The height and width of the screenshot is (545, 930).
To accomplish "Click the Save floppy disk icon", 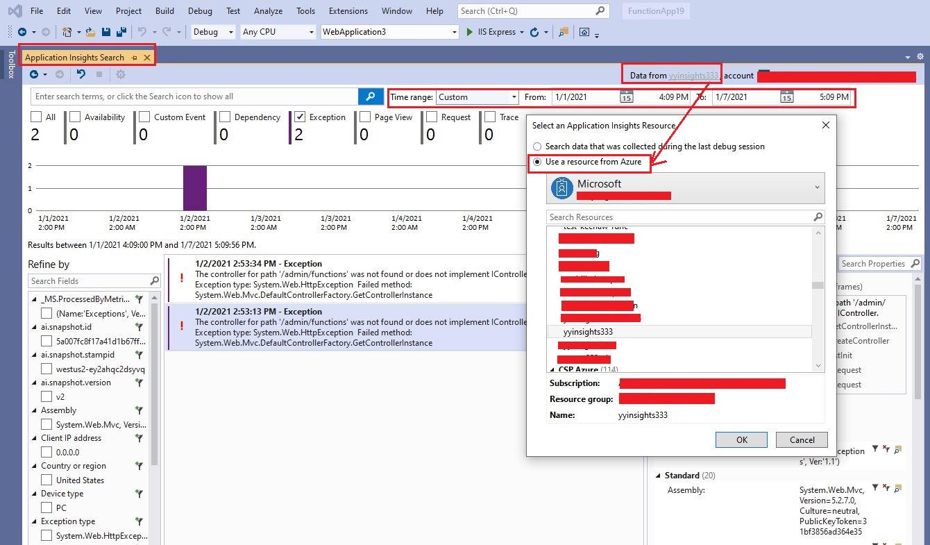I will 106,32.
